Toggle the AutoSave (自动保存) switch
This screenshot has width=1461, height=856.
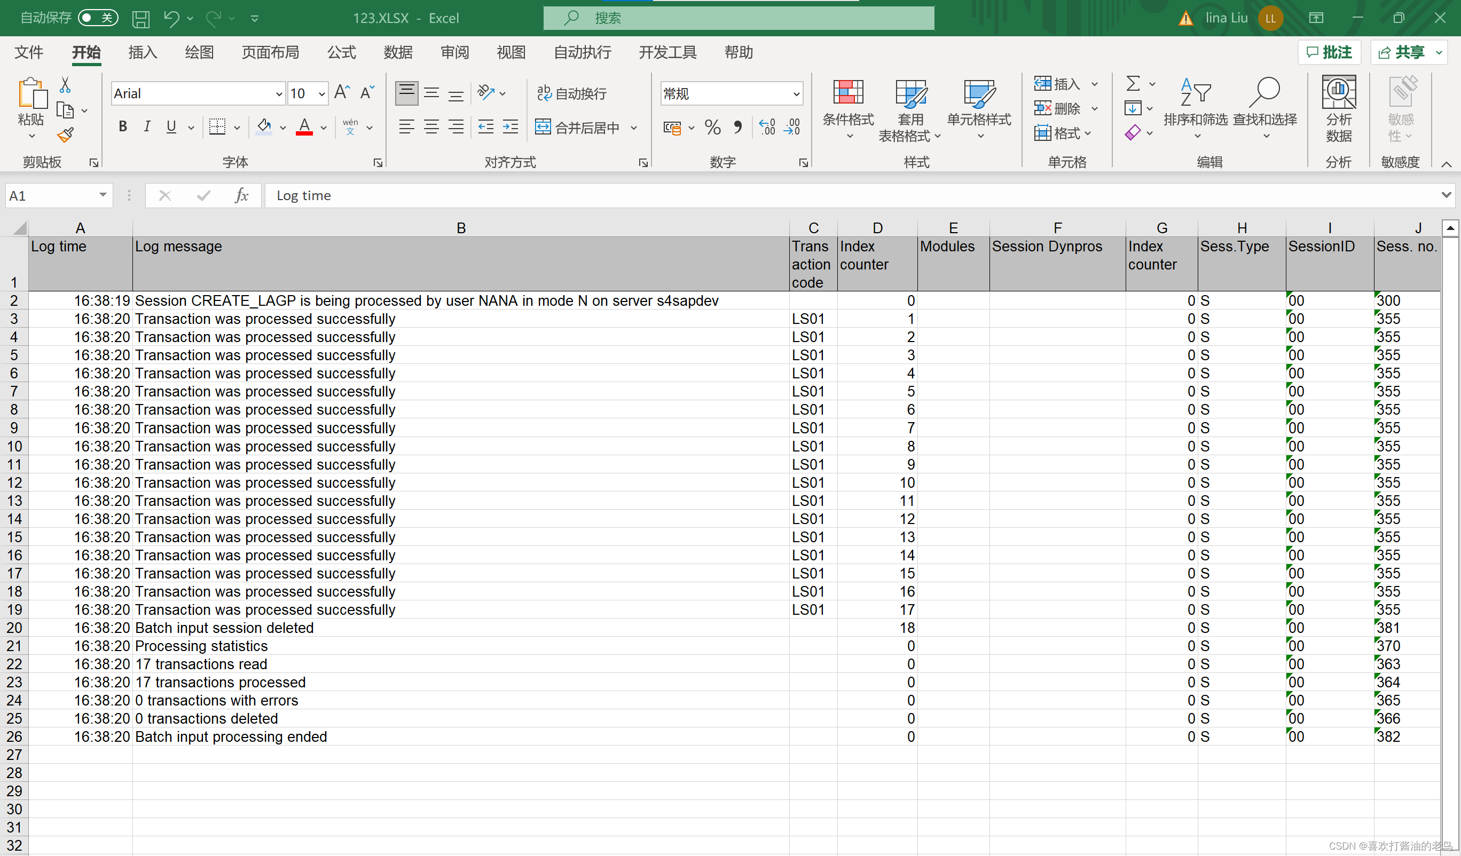(x=98, y=18)
